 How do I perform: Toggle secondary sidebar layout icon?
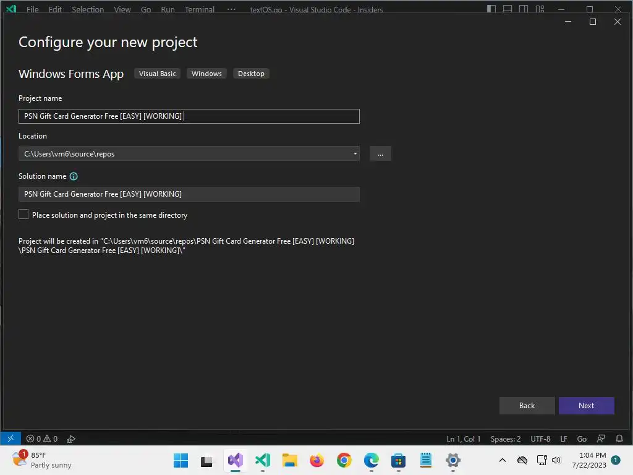[524, 9]
